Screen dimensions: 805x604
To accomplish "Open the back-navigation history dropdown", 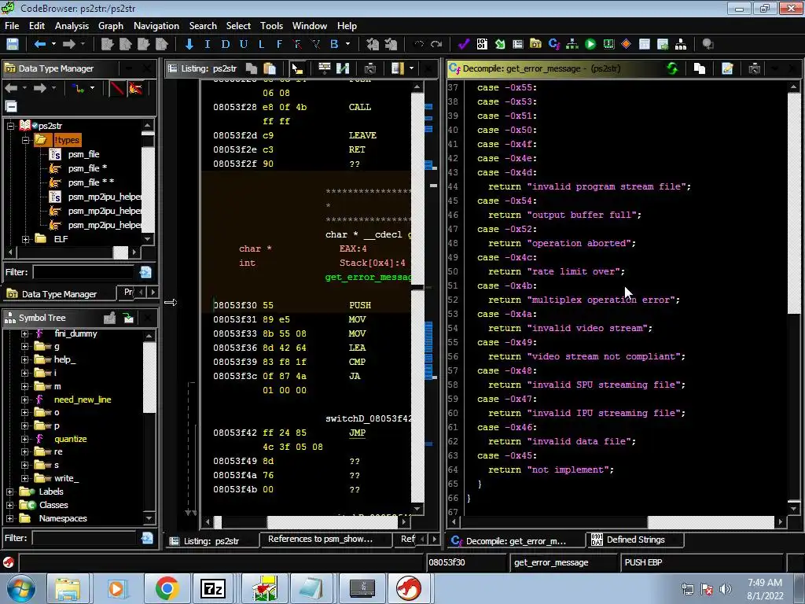I will (53, 44).
